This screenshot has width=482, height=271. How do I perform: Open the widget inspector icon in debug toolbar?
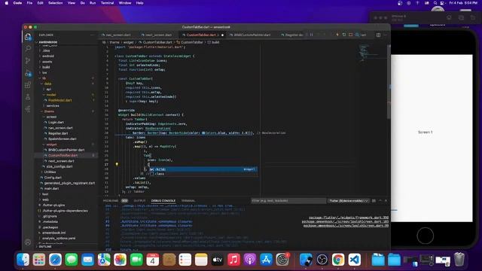coord(357,35)
